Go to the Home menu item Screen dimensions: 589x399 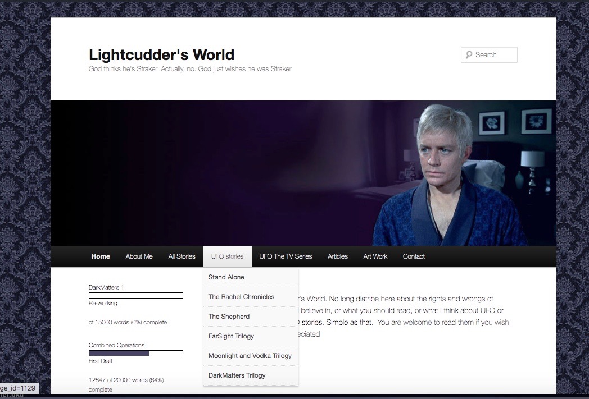100,256
